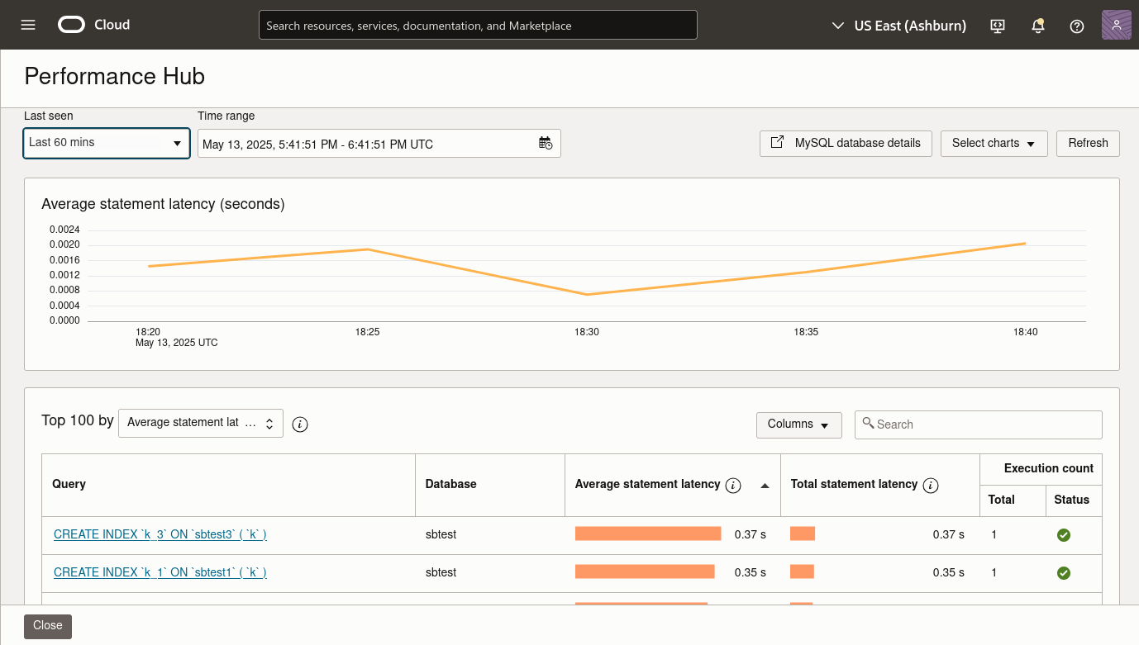Open the Last seen dropdown showing Last 60 mins
The height and width of the screenshot is (645, 1139).
click(x=106, y=142)
